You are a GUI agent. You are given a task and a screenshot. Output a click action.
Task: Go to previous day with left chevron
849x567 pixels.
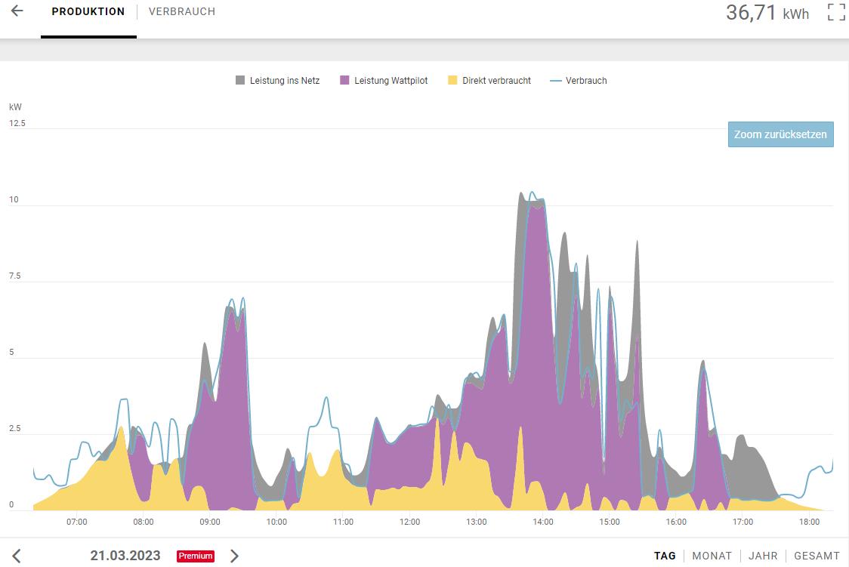tap(17, 556)
